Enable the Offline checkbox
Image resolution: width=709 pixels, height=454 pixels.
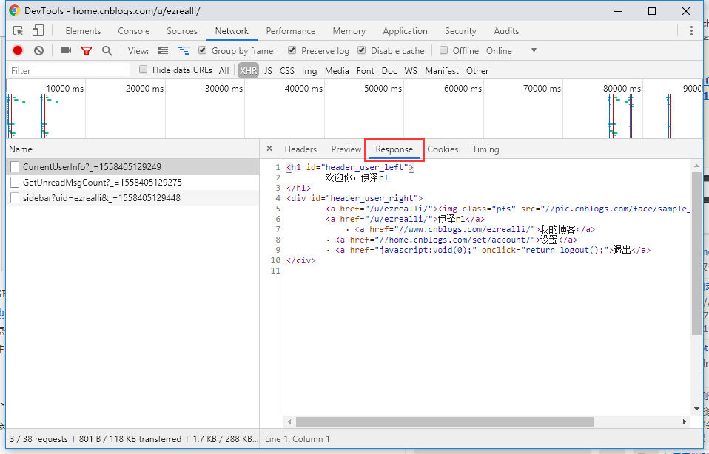pyautogui.click(x=444, y=51)
